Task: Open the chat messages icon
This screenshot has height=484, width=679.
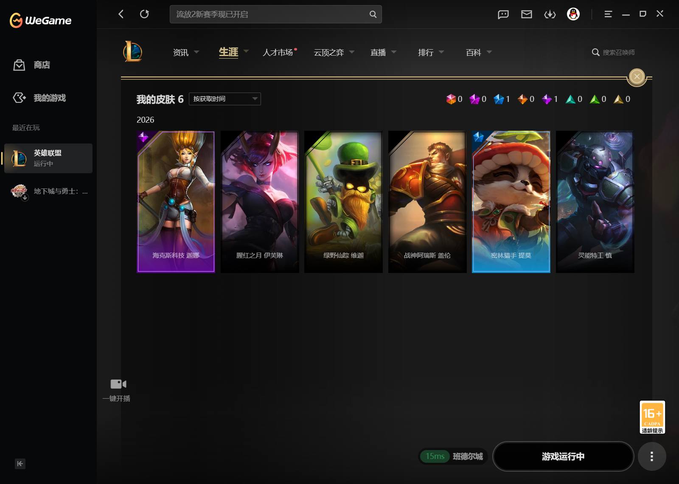Action: coord(503,14)
